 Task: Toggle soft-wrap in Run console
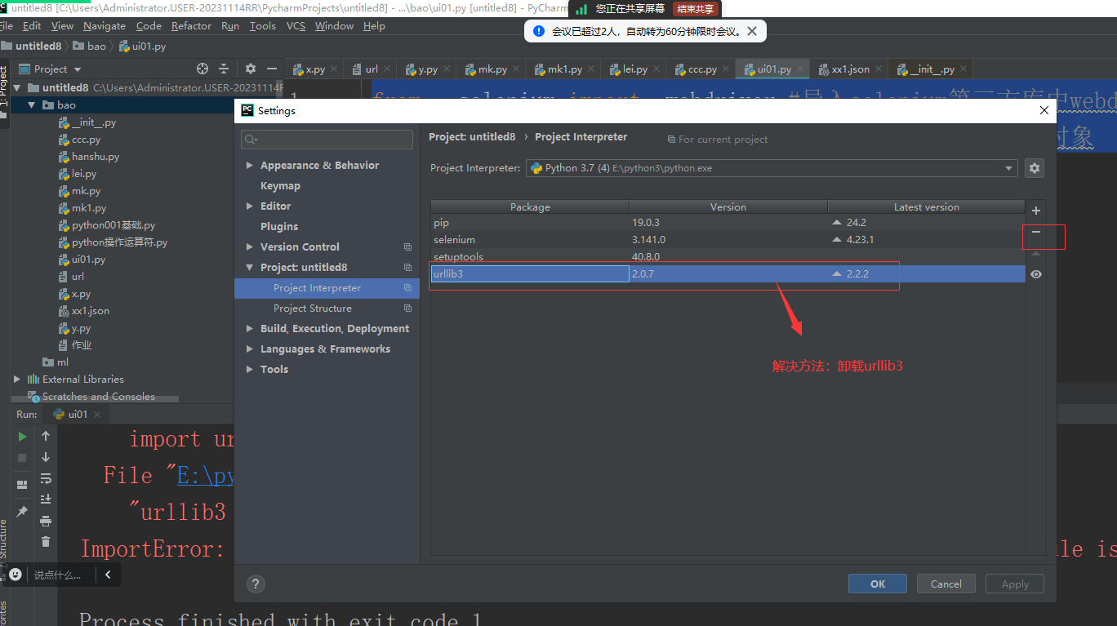46,478
